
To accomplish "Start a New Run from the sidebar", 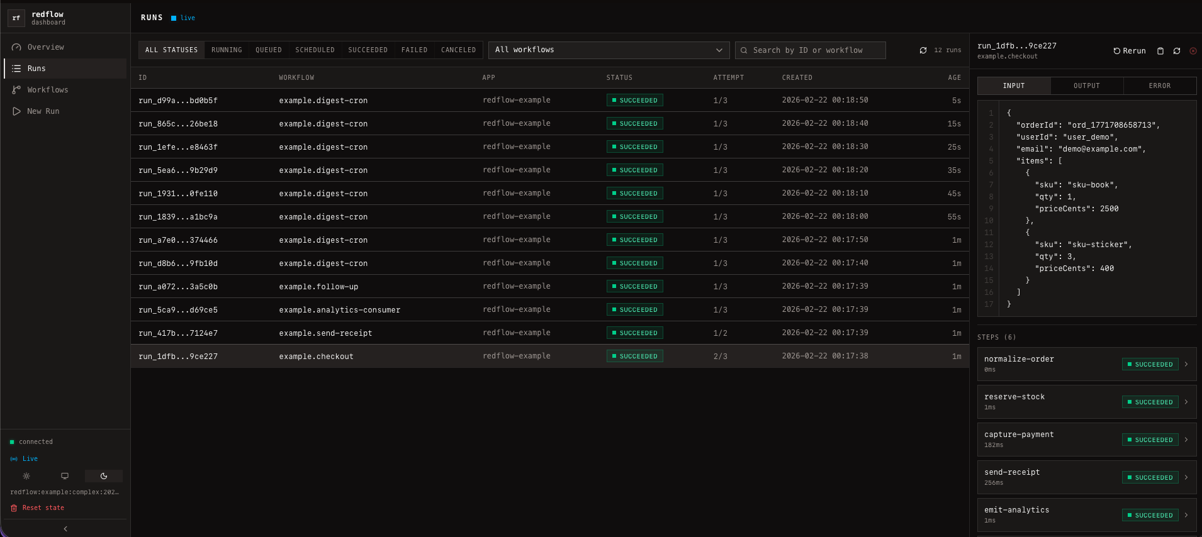I will pos(65,111).
